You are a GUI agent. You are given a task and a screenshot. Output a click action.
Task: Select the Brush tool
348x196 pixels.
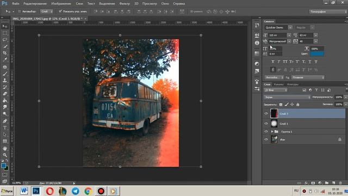[5, 73]
